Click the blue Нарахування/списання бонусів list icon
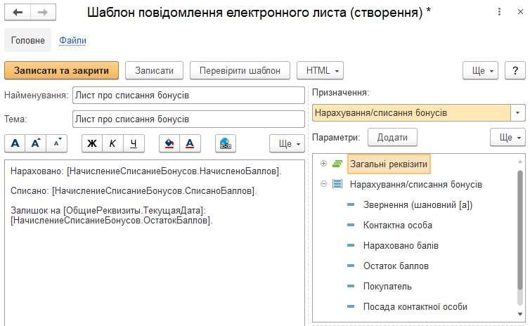Screen dimensions: 530x326 tap(337, 184)
